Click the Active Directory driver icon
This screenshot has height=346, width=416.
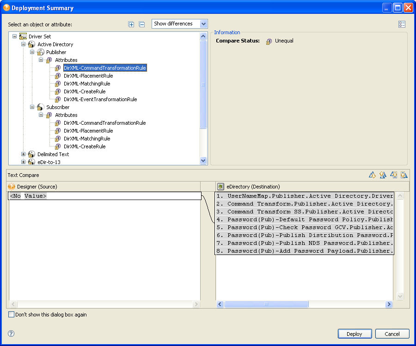pos(31,44)
